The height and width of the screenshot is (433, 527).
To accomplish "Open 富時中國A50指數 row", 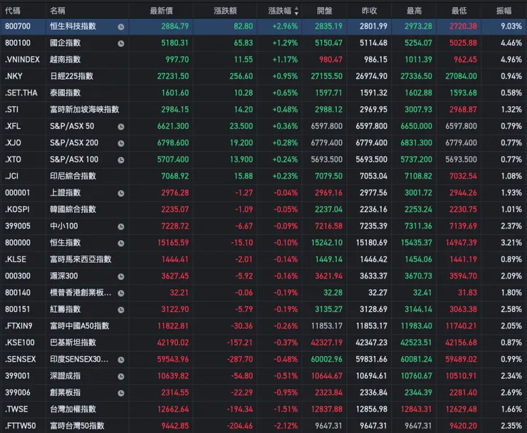I will (263, 325).
